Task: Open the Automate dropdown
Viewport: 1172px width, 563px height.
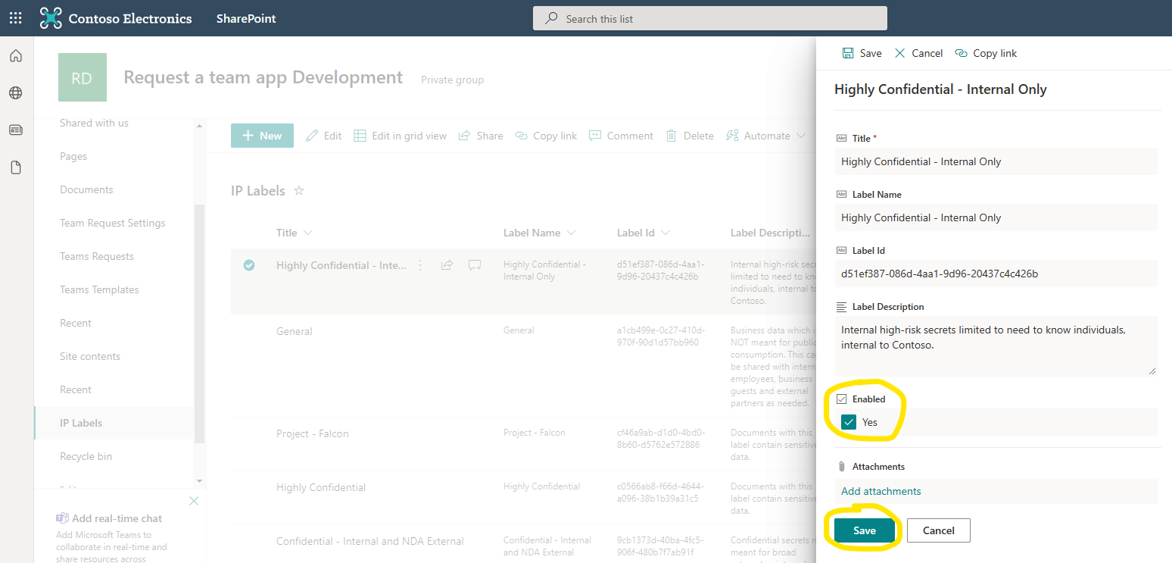Action: 765,136
